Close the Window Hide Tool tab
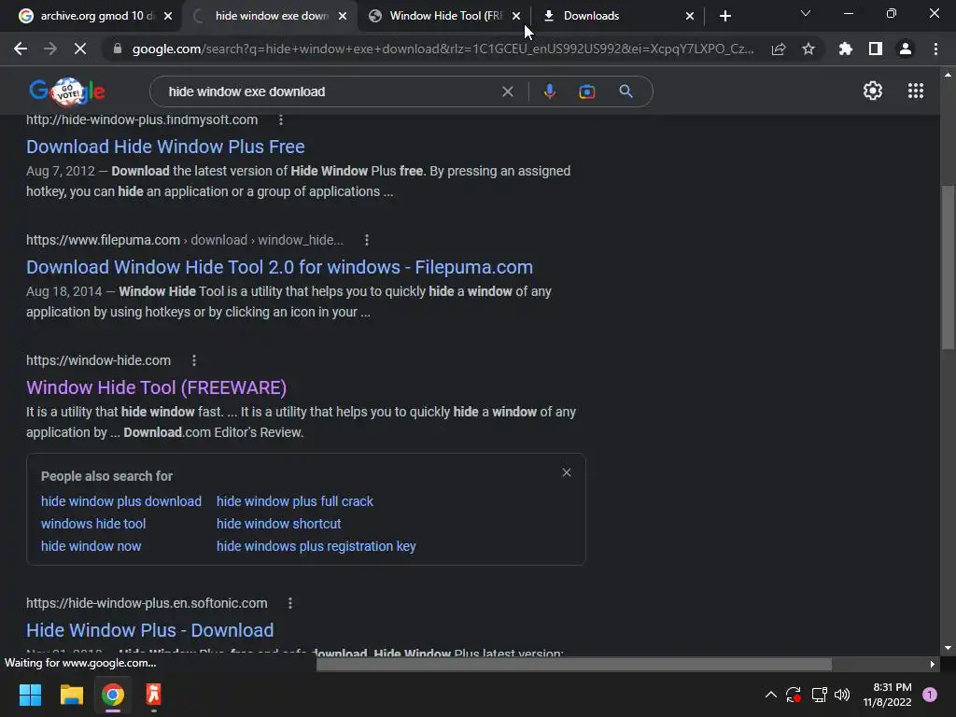 click(x=516, y=16)
